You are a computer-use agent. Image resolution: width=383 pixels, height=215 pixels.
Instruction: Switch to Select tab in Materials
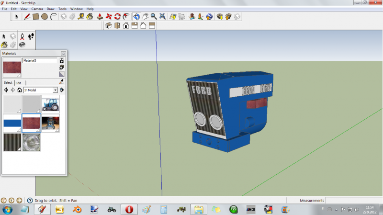coord(8,82)
